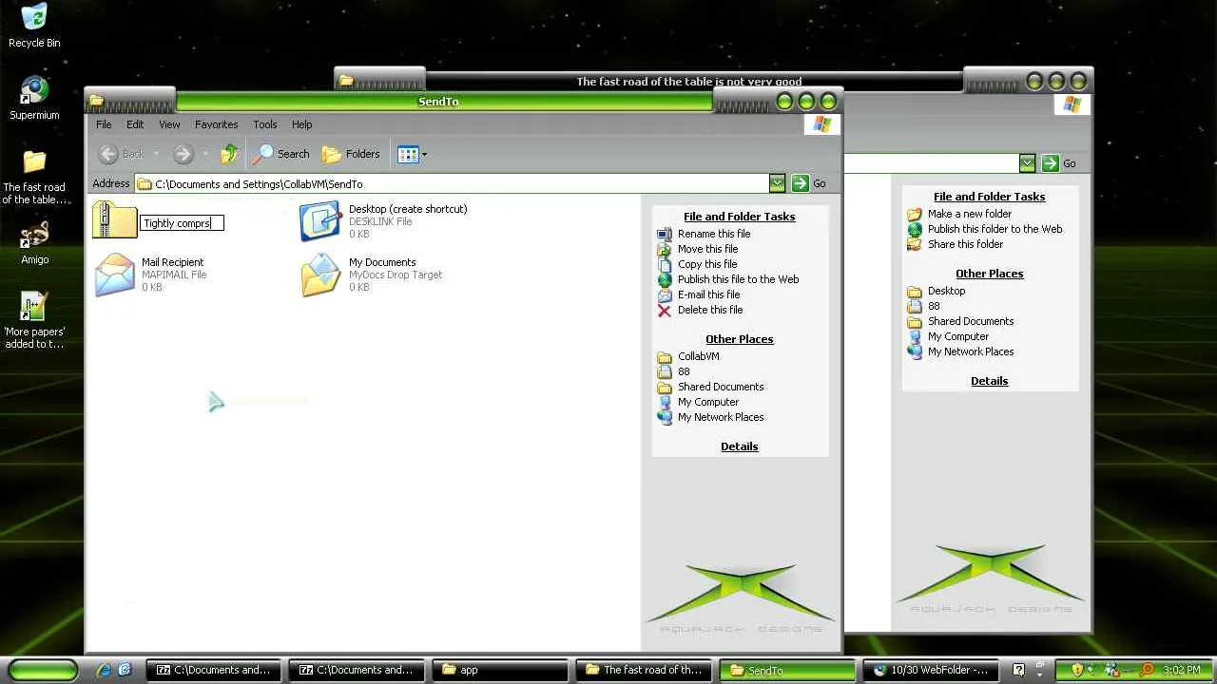Screen dimensions: 1217x684
Task: Open the Amigo desktop shortcut
Action: (34, 243)
